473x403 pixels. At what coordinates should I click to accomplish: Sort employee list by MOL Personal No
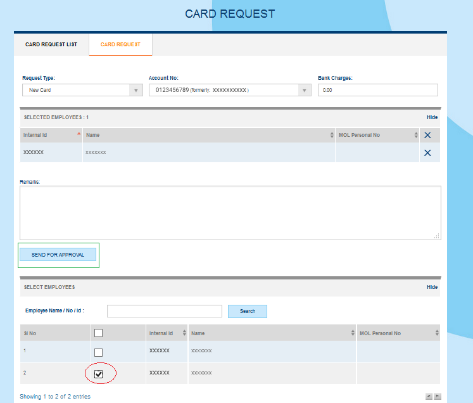tap(398, 333)
